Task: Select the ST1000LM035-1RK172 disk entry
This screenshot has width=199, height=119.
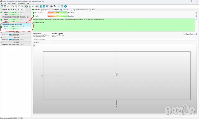Action: pos(16,27)
